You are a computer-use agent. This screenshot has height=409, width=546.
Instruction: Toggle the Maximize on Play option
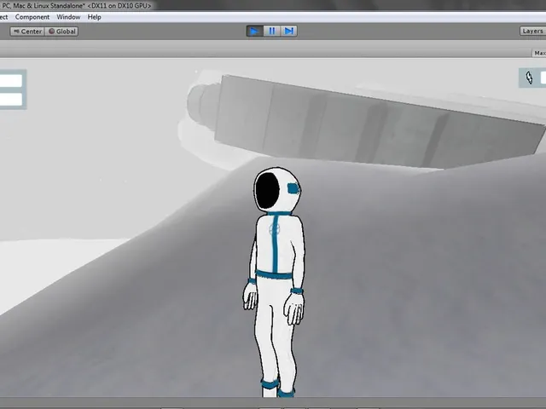pos(539,53)
